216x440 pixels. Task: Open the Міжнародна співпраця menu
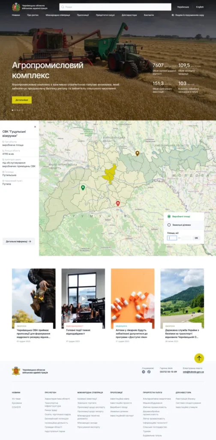(57, 15)
